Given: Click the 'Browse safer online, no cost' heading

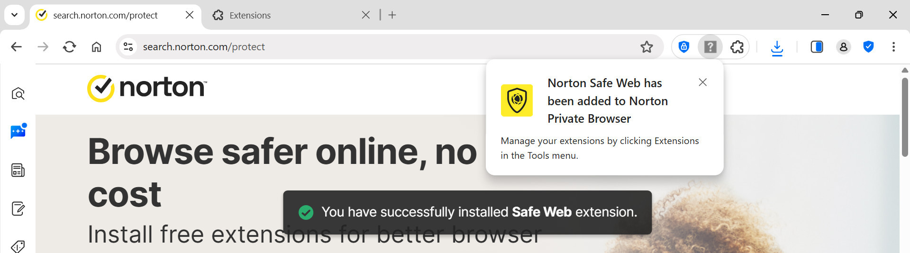Looking at the screenshot, I should [282, 173].
